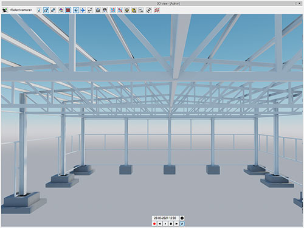Click the stop button in the playback controls
Image resolution: width=304 pixels, height=228 pixels.
pyautogui.click(x=171, y=224)
